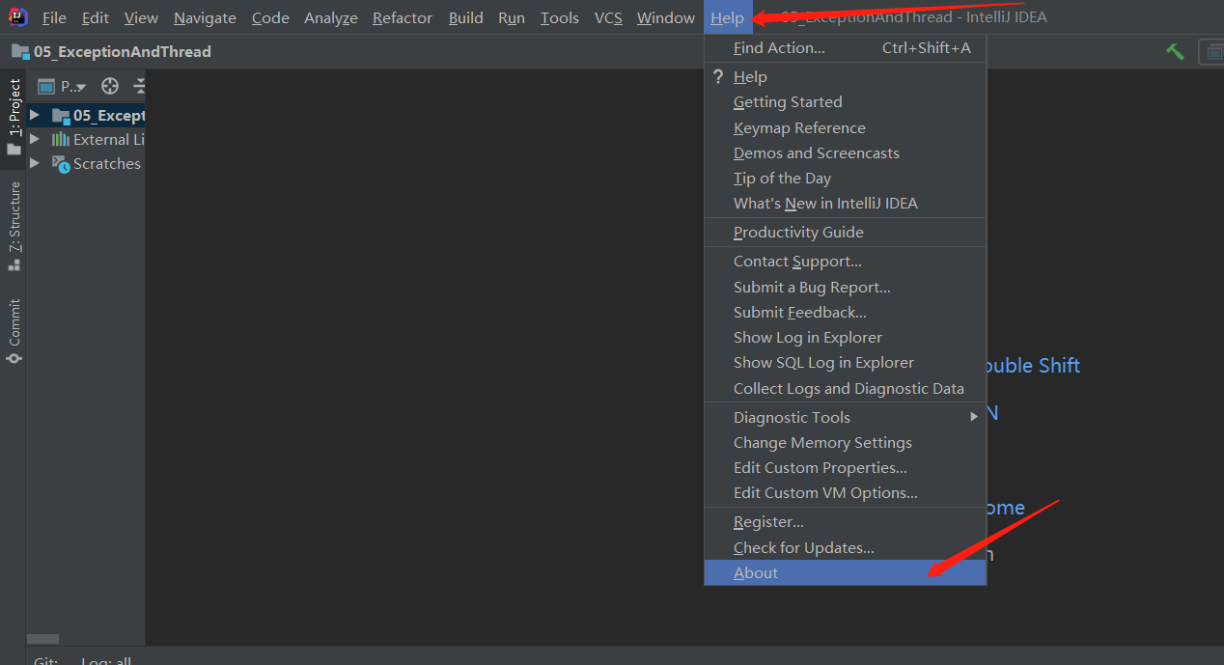The width and height of the screenshot is (1224, 665).
Task: Expand the Scratches tree node
Action: [35, 163]
